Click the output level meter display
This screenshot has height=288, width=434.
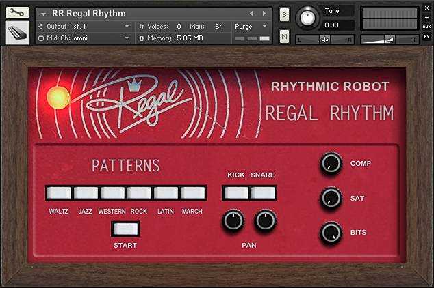tap(390, 18)
